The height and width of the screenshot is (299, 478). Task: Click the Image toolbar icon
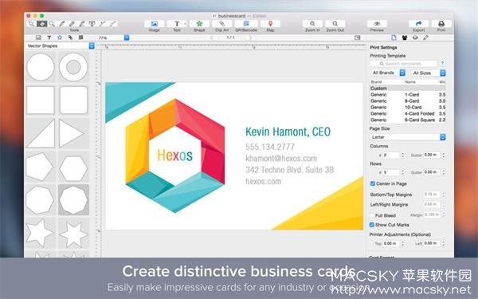click(155, 24)
